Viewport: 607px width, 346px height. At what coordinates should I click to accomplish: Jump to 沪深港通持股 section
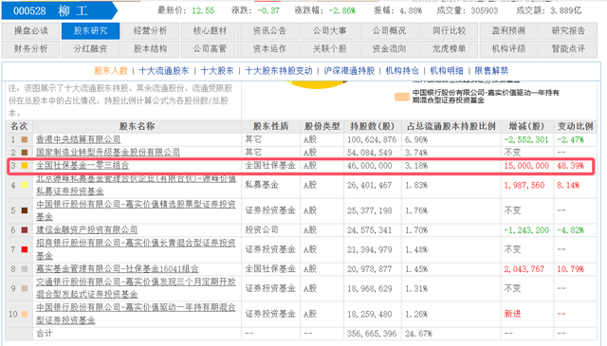(x=349, y=71)
